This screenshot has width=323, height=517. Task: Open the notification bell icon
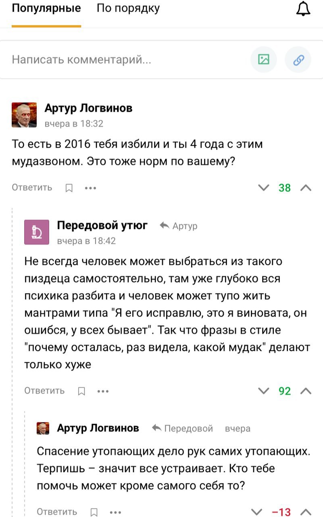click(303, 9)
